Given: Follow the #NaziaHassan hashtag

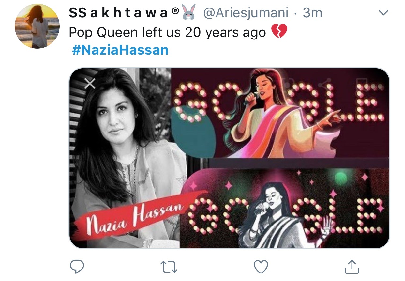Looking at the screenshot, I should tap(120, 50).
